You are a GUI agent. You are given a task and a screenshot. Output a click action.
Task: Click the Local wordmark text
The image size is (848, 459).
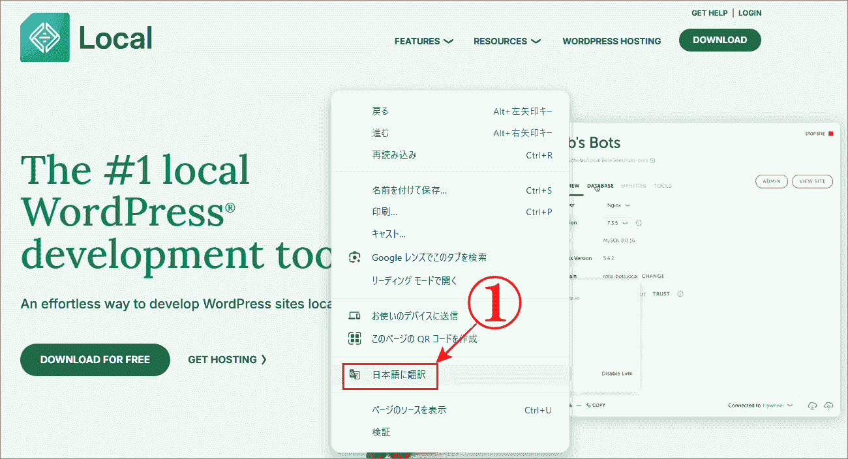coord(115,38)
